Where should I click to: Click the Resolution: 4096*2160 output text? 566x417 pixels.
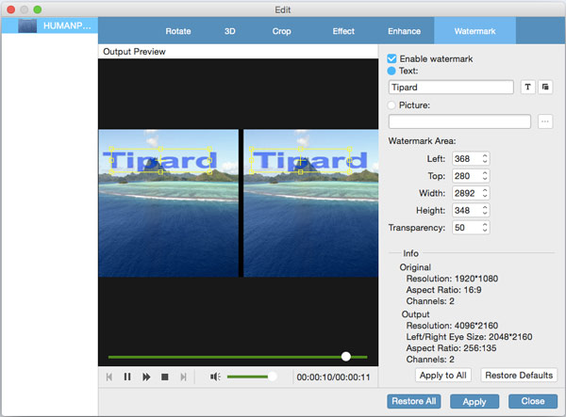click(x=452, y=326)
